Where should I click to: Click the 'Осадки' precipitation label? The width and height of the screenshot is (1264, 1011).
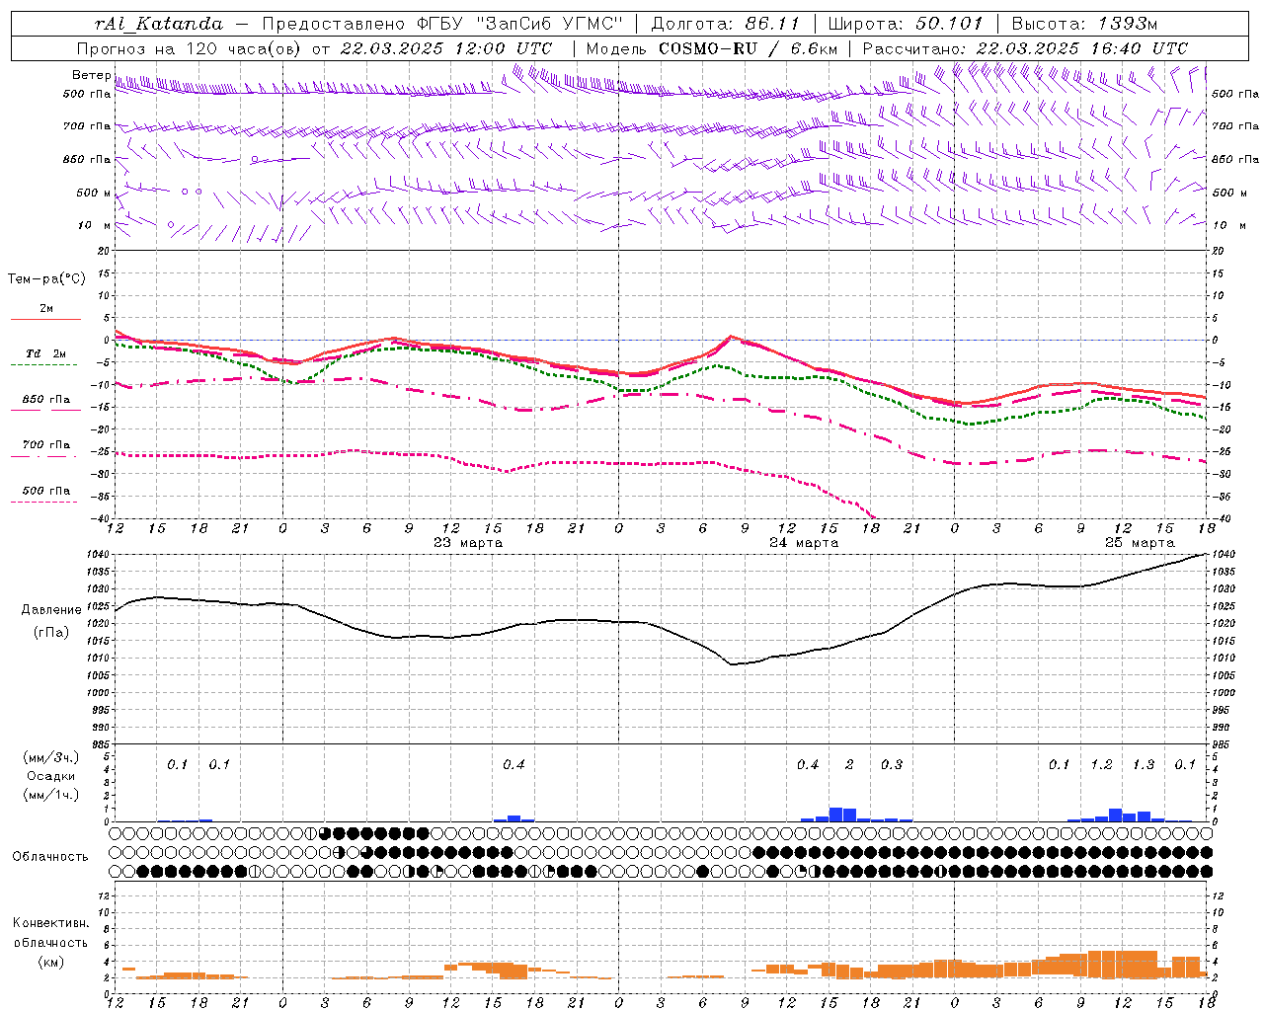click(51, 776)
